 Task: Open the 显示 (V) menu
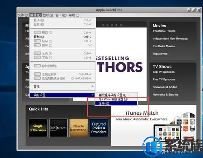[48, 15]
